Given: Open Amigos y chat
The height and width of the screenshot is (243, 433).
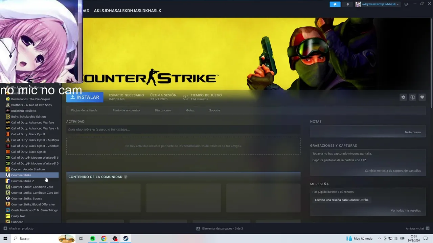Looking at the screenshot, I should coord(417,228).
